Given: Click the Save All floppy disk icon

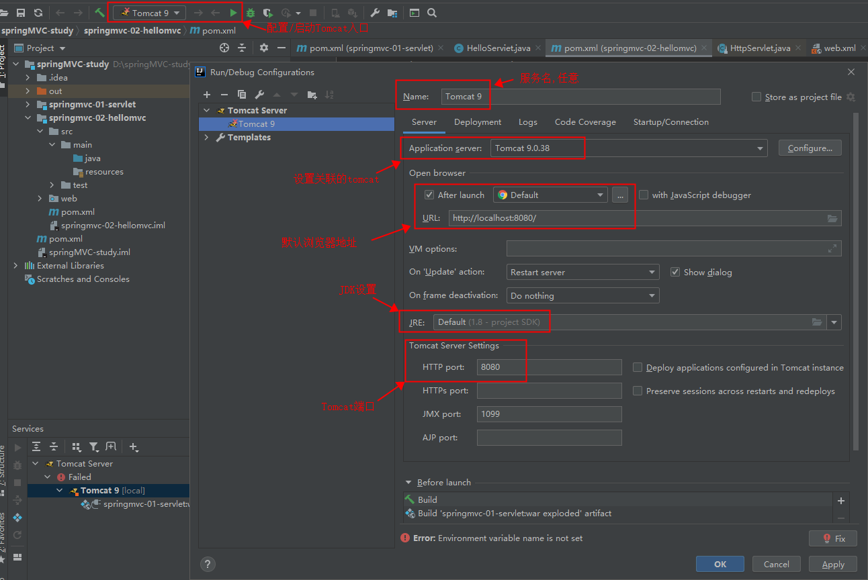Looking at the screenshot, I should (21, 13).
